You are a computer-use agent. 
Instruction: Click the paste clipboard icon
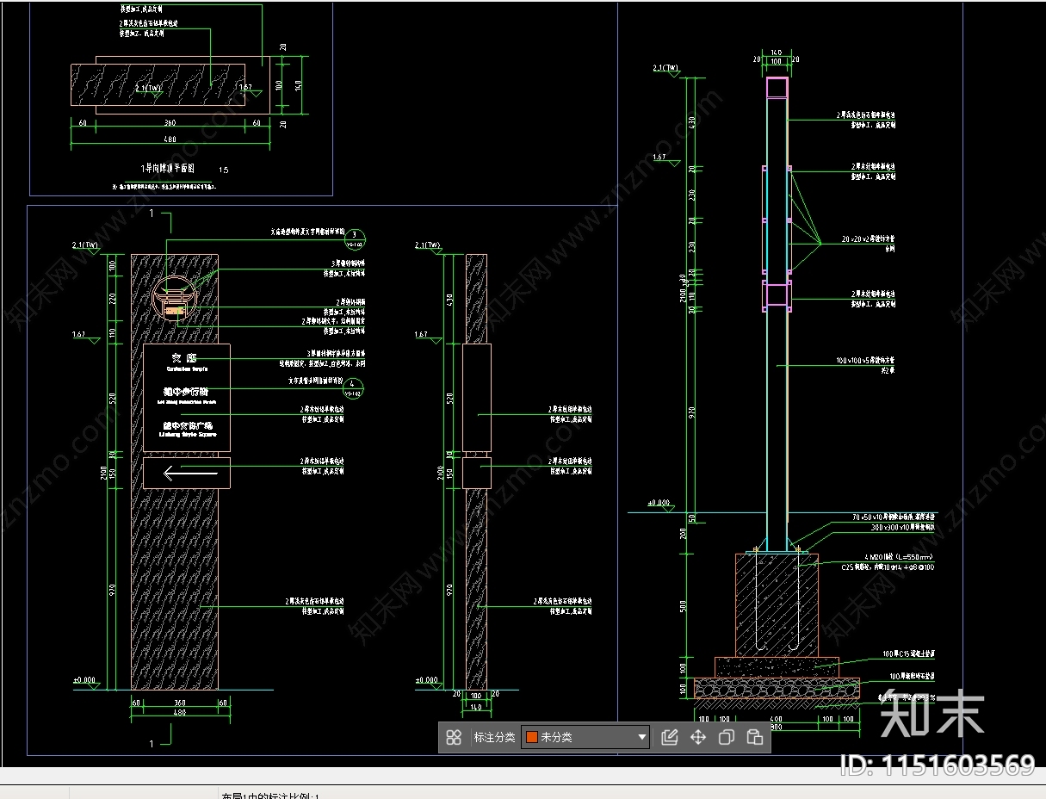[755, 737]
